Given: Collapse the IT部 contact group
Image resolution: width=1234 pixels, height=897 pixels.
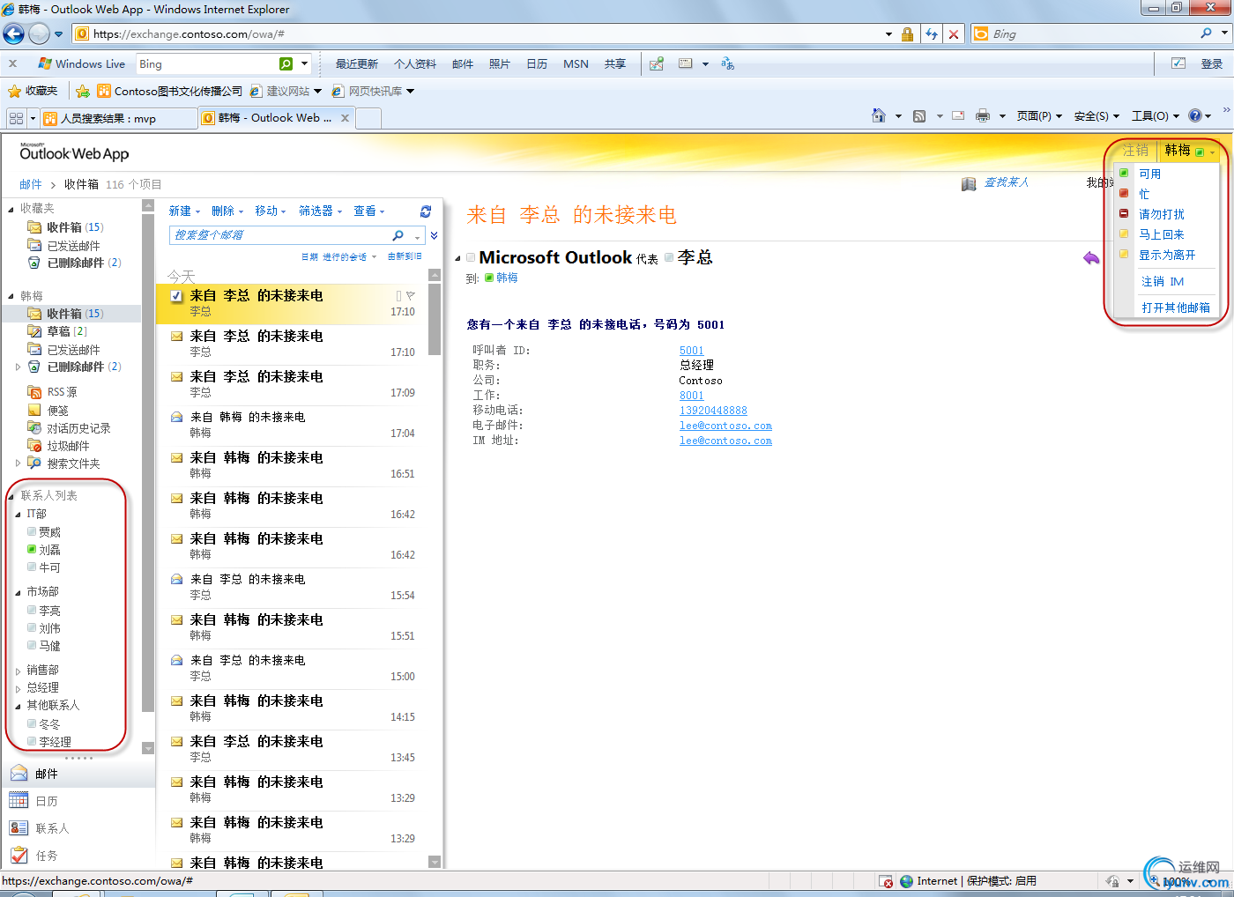Looking at the screenshot, I should pyautogui.click(x=19, y=515).
